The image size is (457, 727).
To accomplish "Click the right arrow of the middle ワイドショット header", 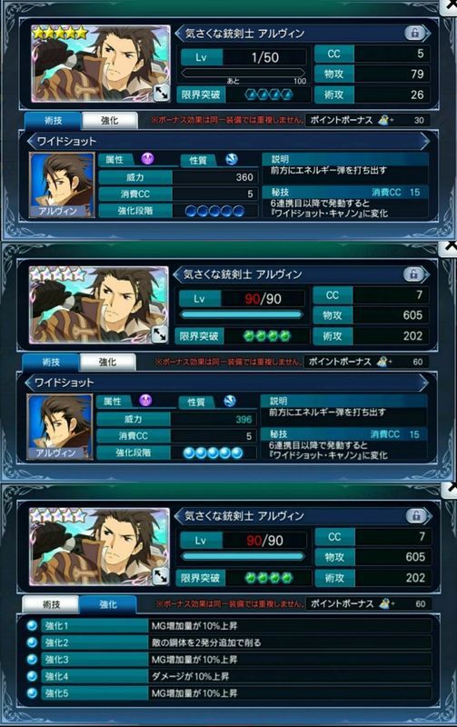I will [423, 383].
